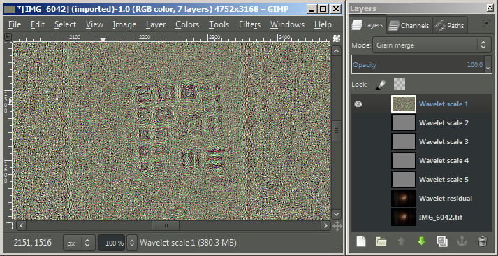
Task: Open the layer Mode dropdown
Action: [x=430, y=45]
